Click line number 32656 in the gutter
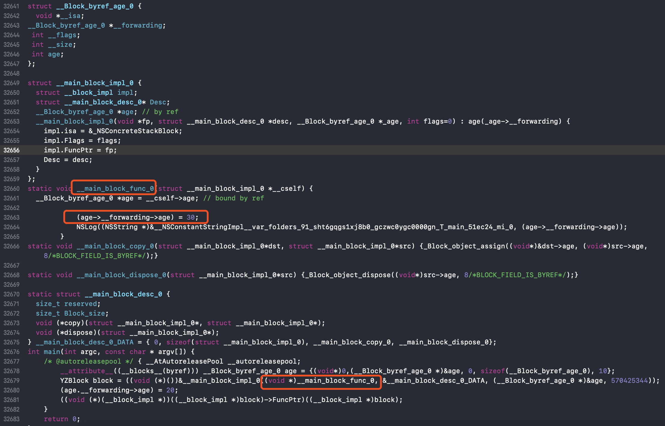 [x=11, y=150]
